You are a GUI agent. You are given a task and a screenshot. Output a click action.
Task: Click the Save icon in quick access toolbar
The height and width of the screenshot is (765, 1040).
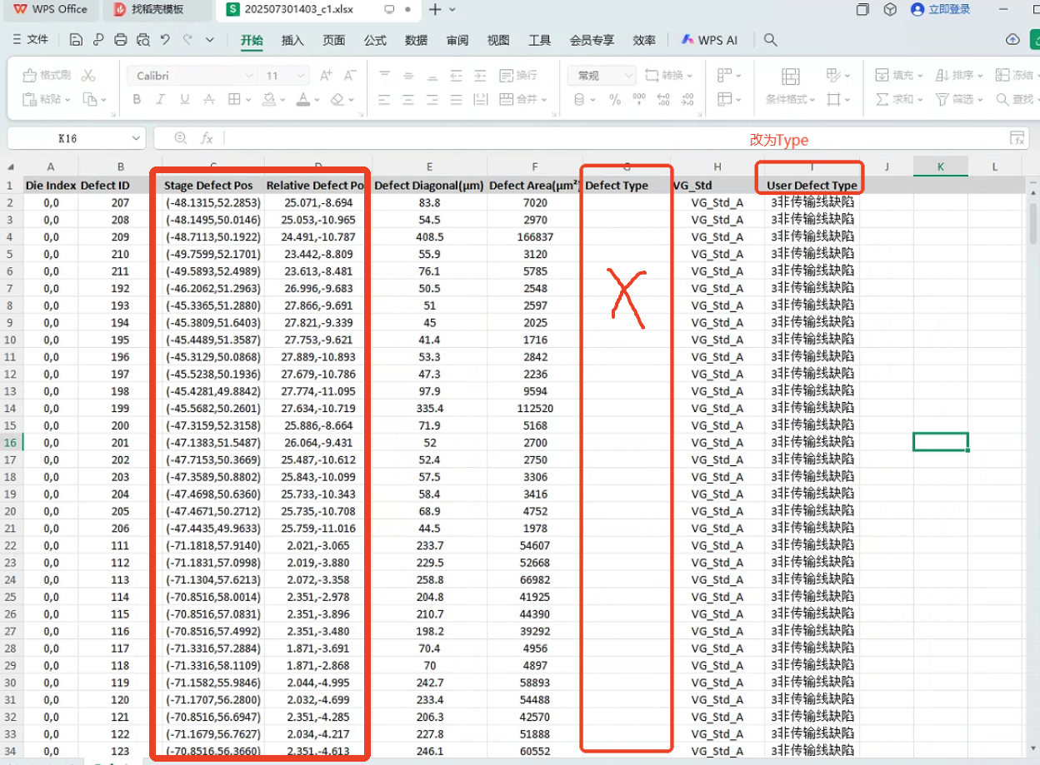[77, 40]
